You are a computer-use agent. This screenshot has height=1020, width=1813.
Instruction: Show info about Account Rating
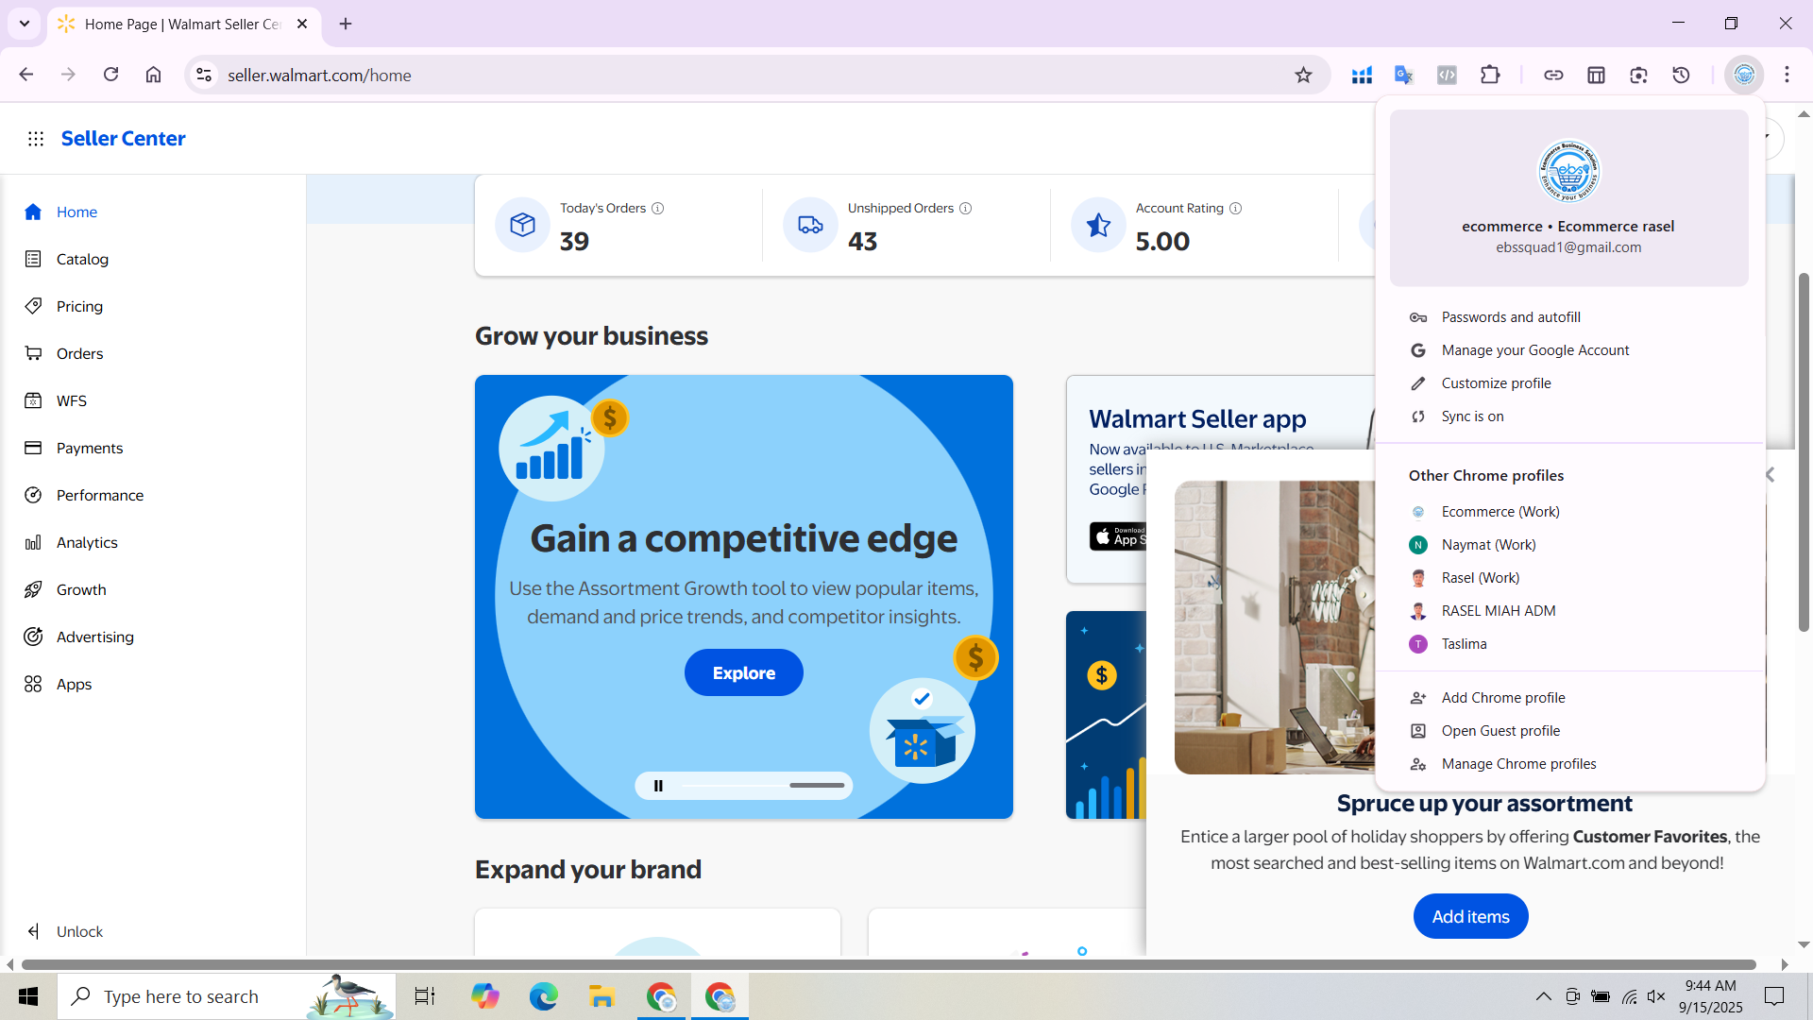tap(1236, 209)
